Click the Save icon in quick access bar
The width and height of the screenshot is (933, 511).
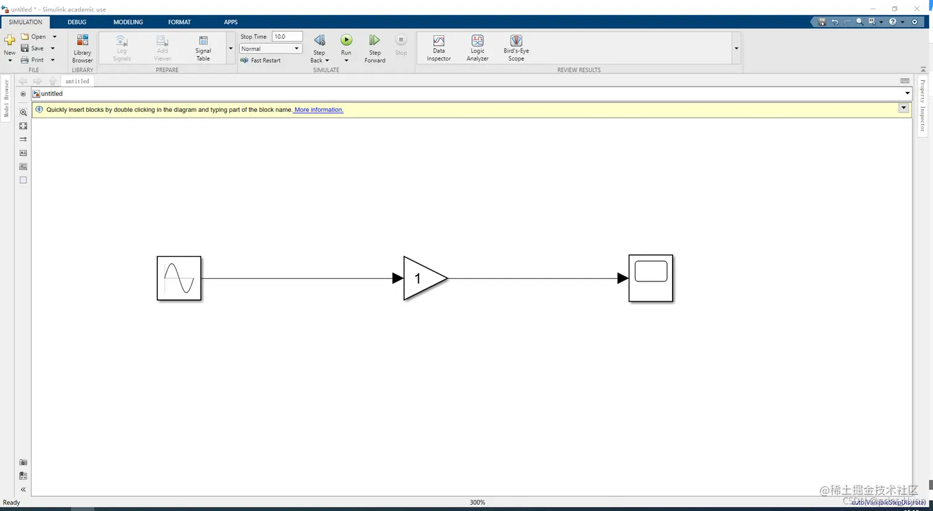point(822,22)
